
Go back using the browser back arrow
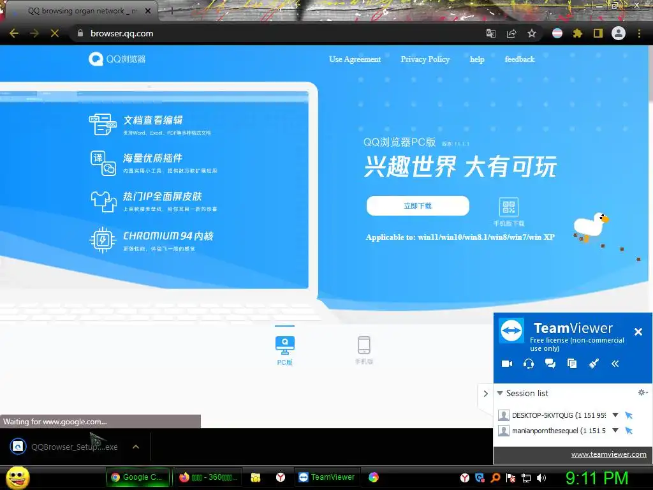14,33
